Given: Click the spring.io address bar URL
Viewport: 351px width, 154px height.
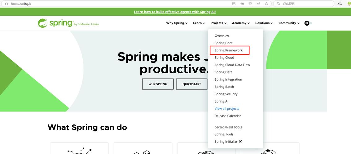Looking at the screenshot, I should tap(21, 4).
